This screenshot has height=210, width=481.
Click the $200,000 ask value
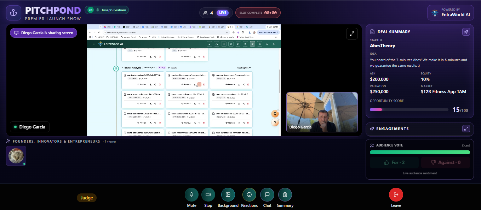(x=379, y=79)
